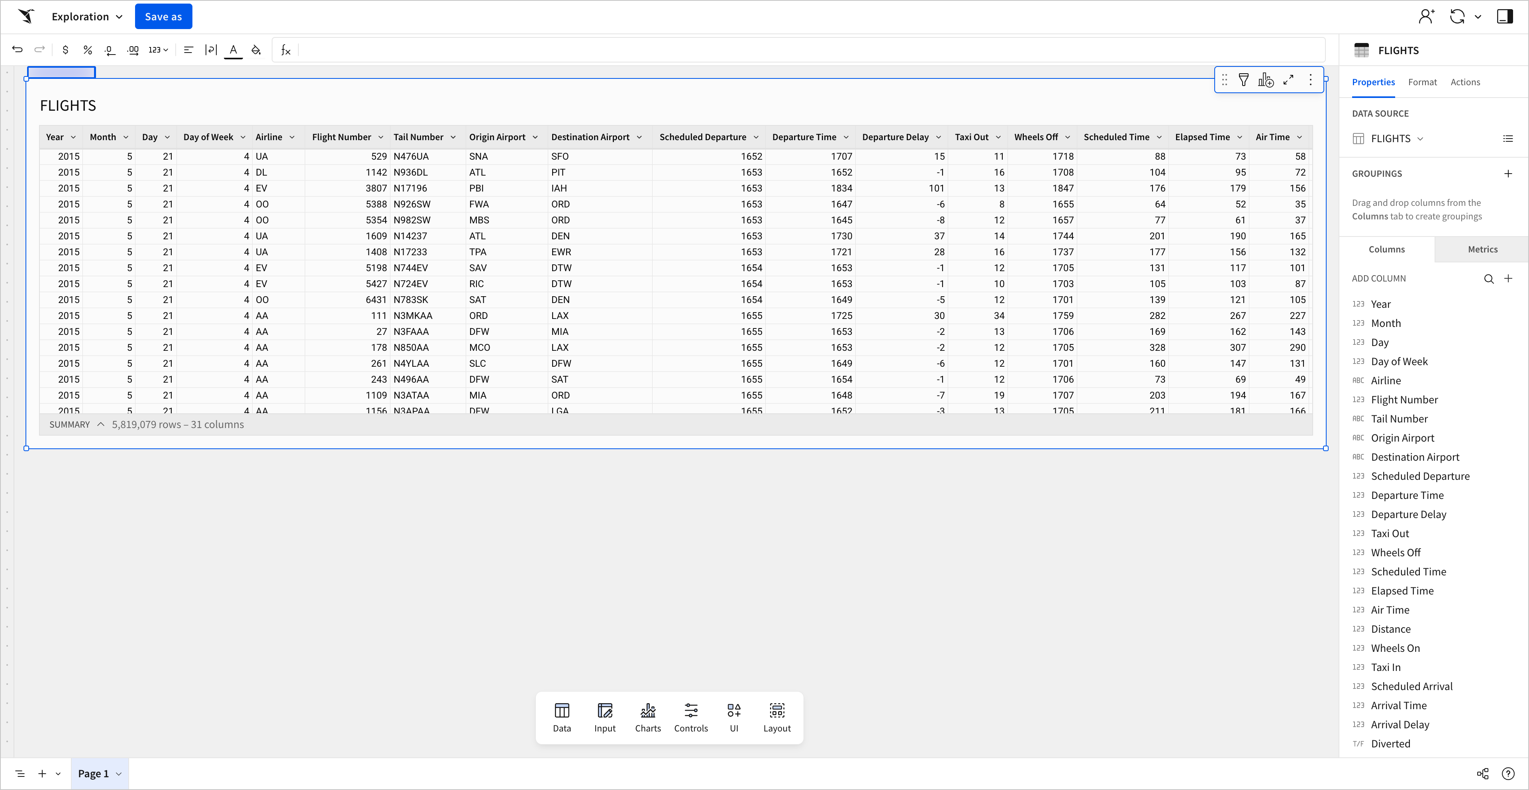Click the add chart icon on table
The image size is (1529, 790).
point(1265,80)
